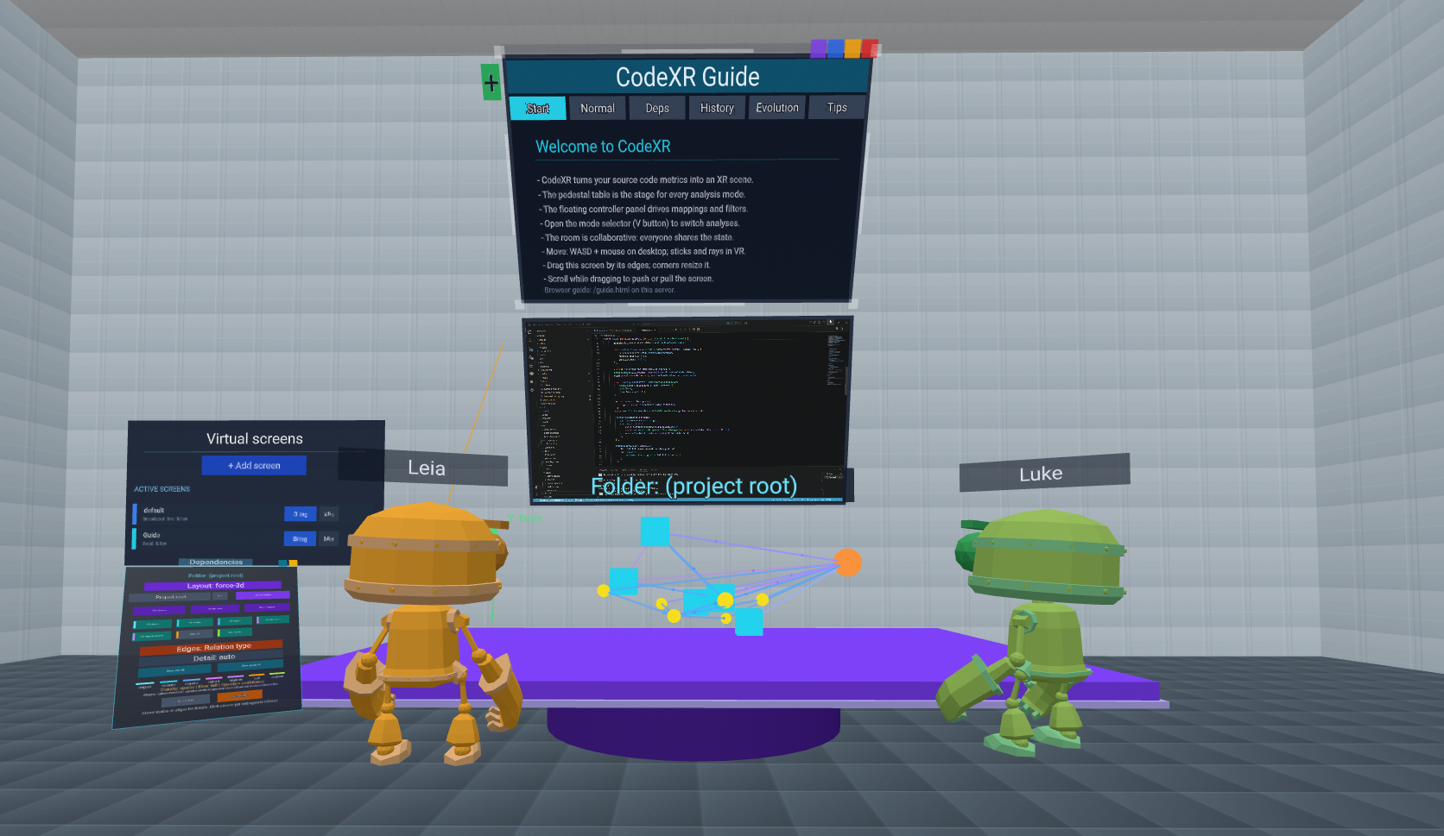Click the green plus icon beside CodeXR Guide
This screenshot has height=836, width=1444.
point(491,83)
